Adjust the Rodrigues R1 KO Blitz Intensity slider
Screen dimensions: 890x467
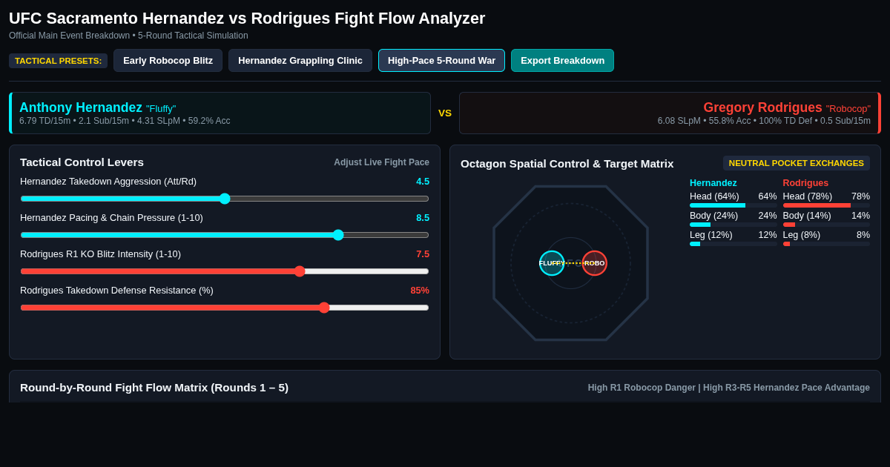[225, 271]
